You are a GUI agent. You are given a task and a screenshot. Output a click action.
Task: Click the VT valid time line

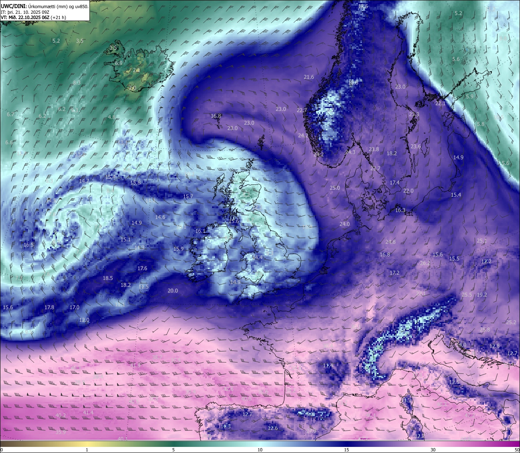pos(33,17)
